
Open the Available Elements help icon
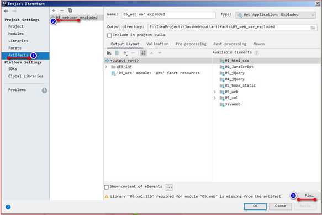[256, 53]
